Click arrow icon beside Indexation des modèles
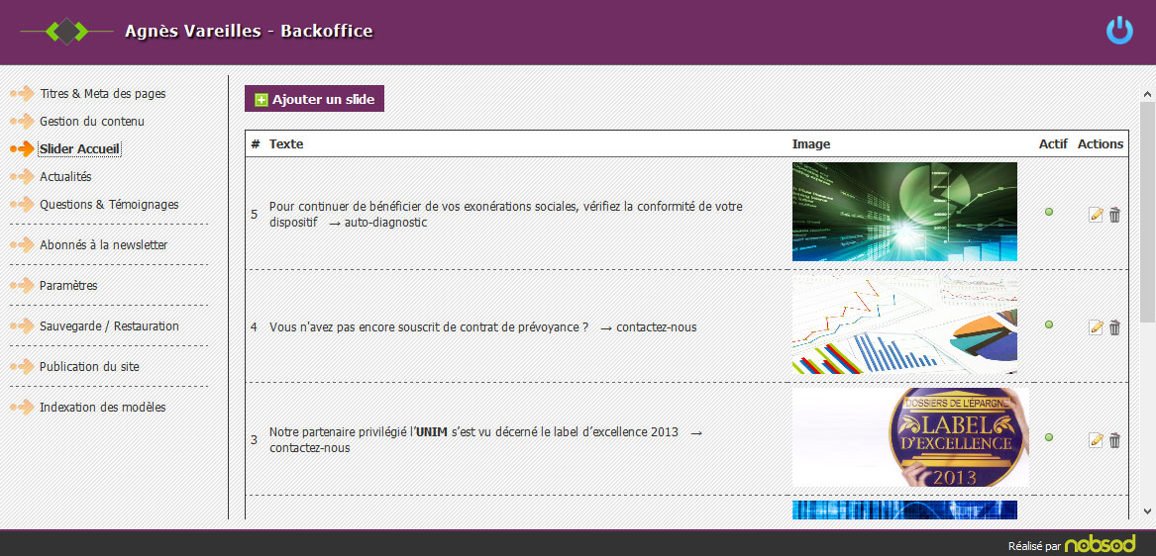This screenshot has height=556, width=1156. pyautogui.click(x=22, y=407)
